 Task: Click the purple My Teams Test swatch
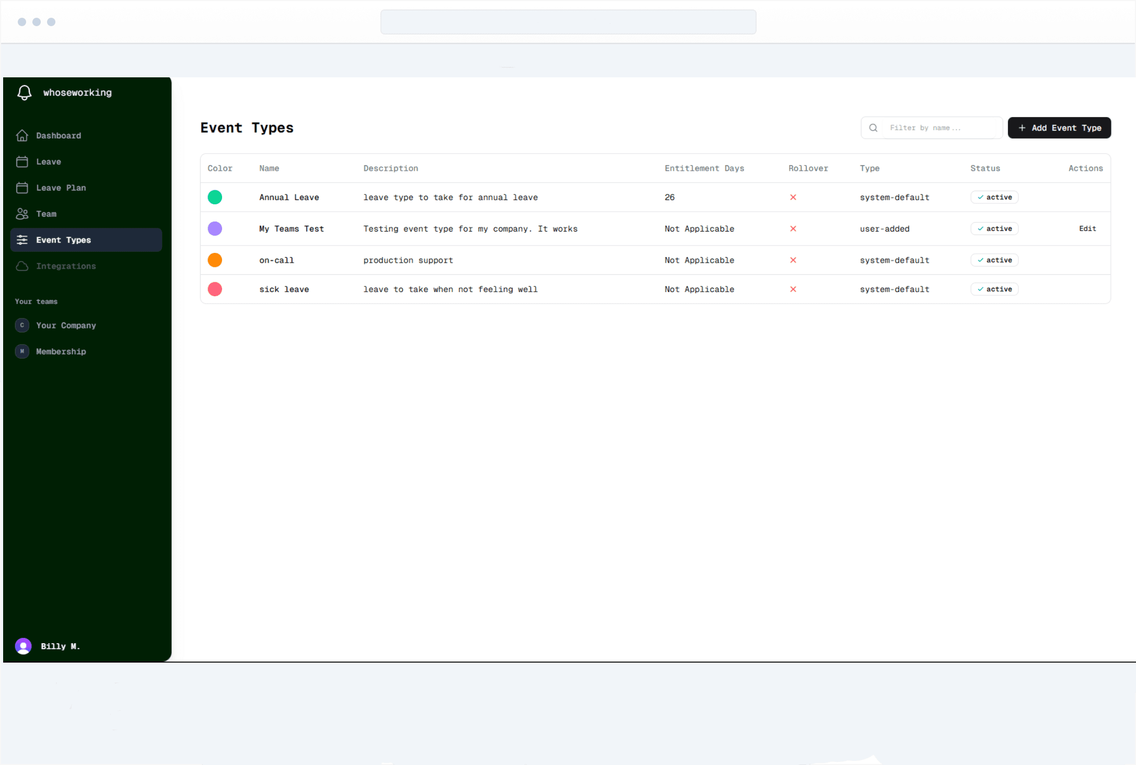point(215,228)
